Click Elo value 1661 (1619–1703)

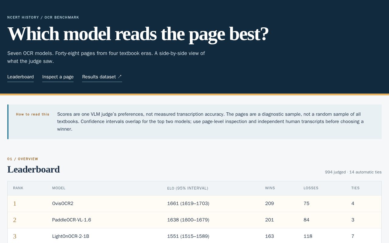point(188,204)
